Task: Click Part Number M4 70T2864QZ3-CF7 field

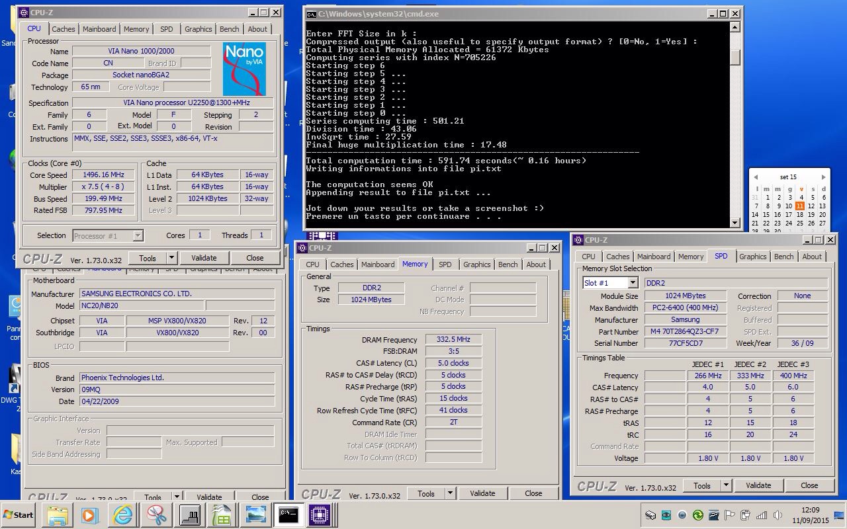Action: [686, 332]
